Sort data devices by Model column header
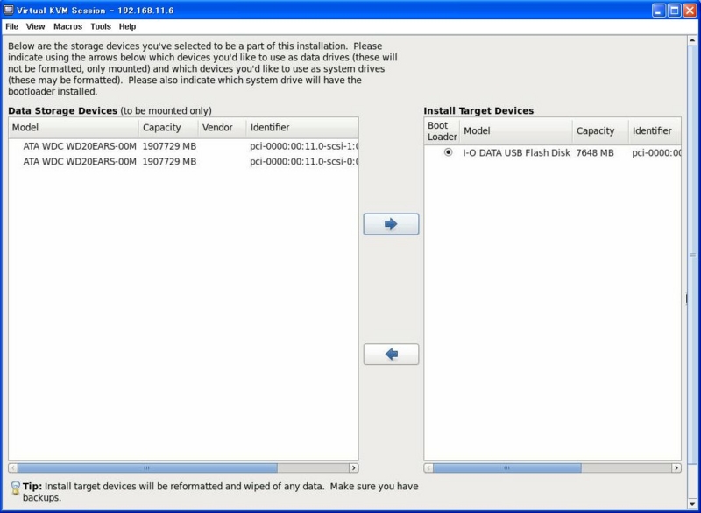This screenshot has width=701, height=513. click(x=74, y=128)
